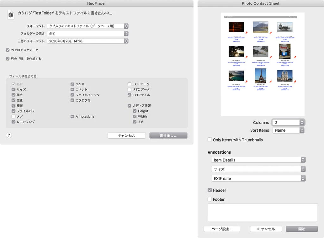Screen dimensions: 324x238
Task: Uncheck the ファイルパス field checkbox
Action: [13, 111]
